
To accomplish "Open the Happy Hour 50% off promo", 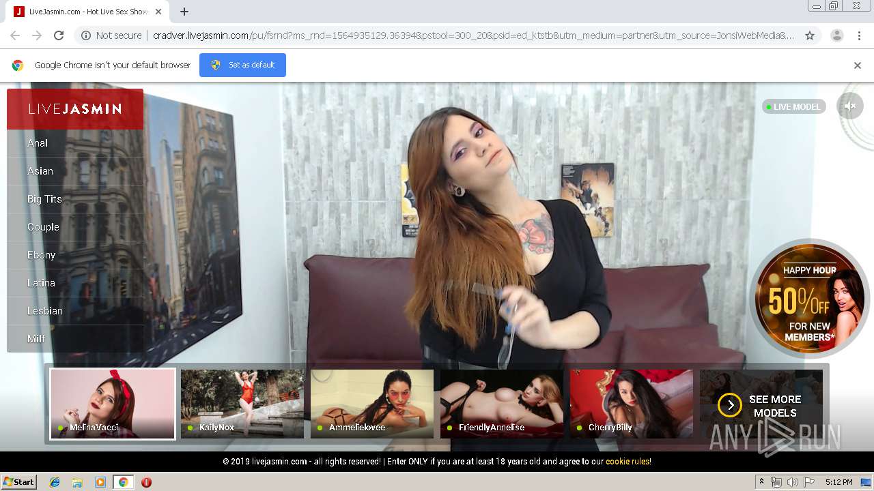I will (x=810, y=299).
